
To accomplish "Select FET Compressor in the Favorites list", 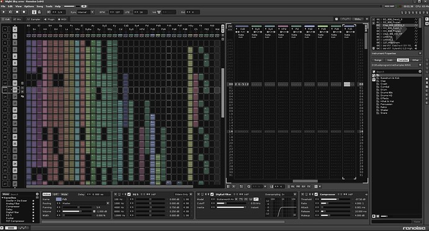I will pyautogui.click(x=15, y=221).
